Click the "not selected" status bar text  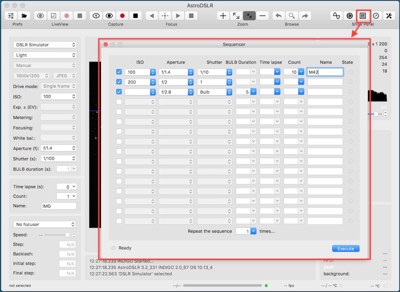(x=20, y=285)
